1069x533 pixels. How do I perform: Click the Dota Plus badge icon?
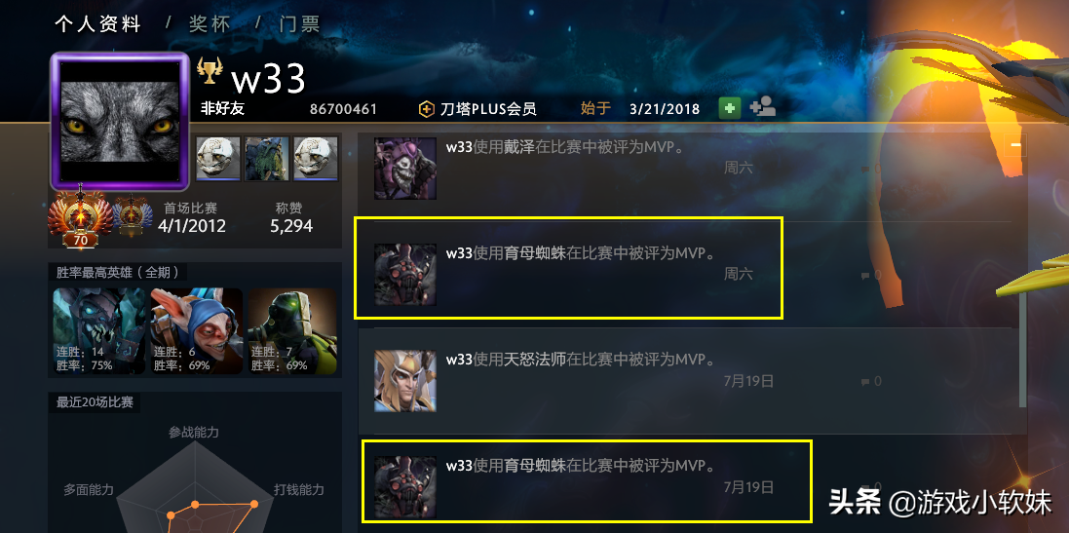pyautogui.click(x=427, y=109)
